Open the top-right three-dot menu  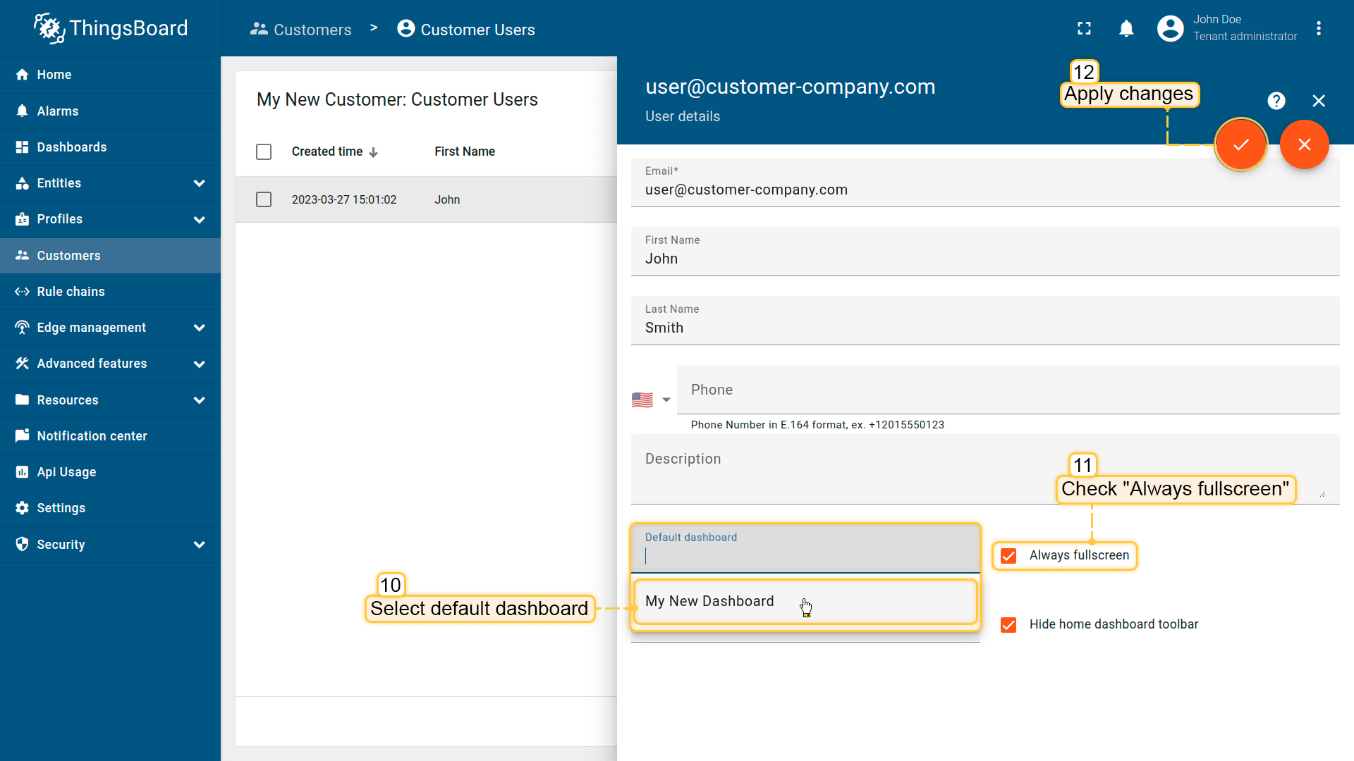tap(1320, 28)
